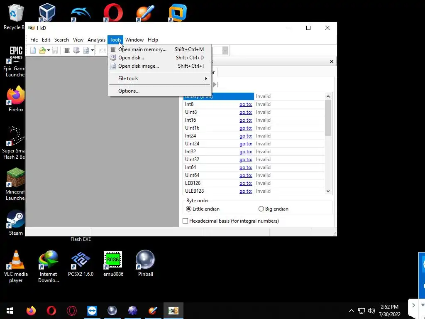Click the Open disk image toolbar icon
425x319 pixels.
86,50
